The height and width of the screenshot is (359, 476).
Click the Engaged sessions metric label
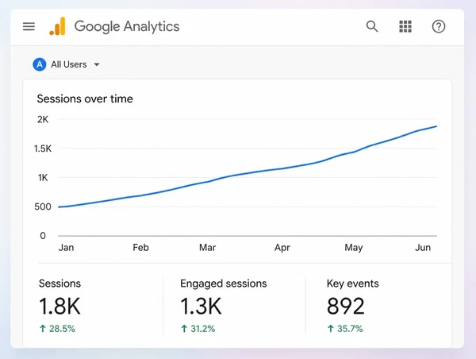[x=224, y=284]
